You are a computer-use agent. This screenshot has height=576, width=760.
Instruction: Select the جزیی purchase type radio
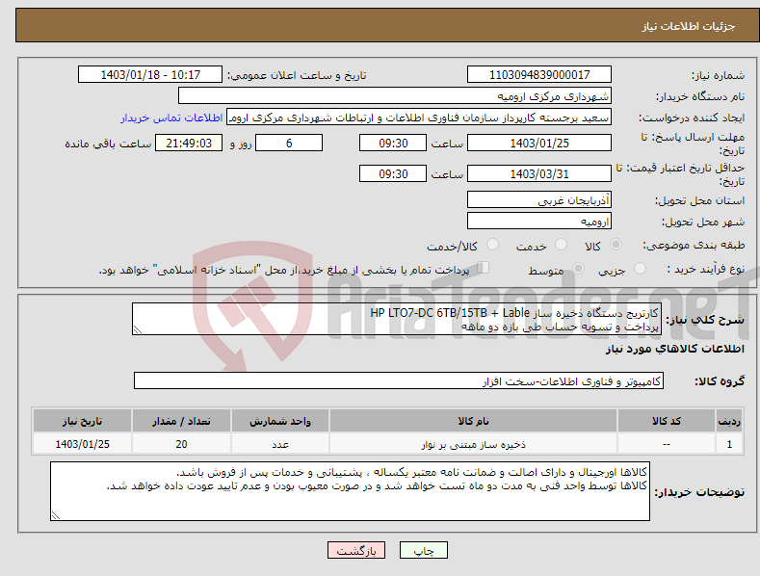pyautogui.click(x=640, y=268)
